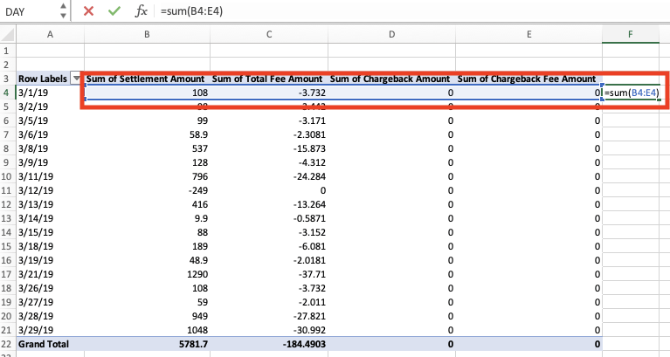670x357 pixels.
Task: Click Sum of Chargeback Fee Amount header
Action: point(529,79)
